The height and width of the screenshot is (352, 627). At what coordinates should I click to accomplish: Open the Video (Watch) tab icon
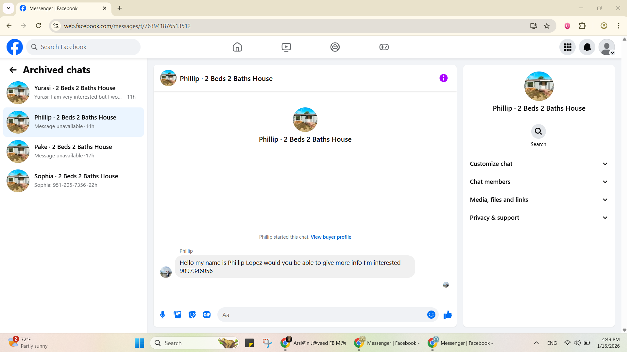286,47
